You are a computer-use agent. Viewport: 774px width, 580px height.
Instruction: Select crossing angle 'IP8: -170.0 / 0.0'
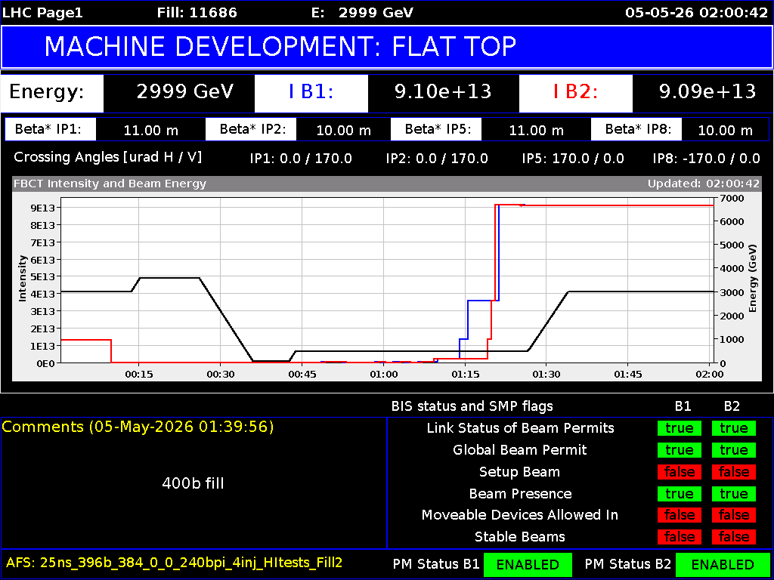707,159
